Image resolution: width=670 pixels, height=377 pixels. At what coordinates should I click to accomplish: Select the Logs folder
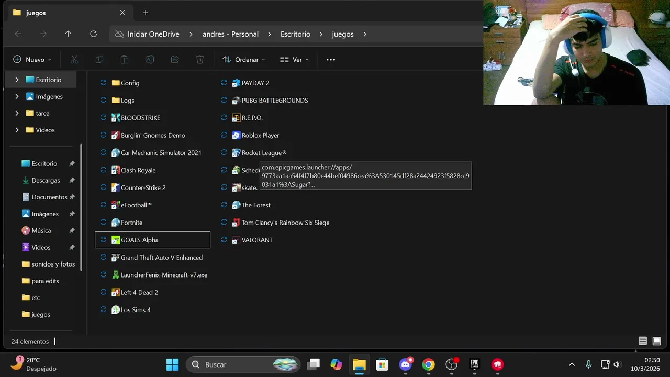[x=123, y=101]
